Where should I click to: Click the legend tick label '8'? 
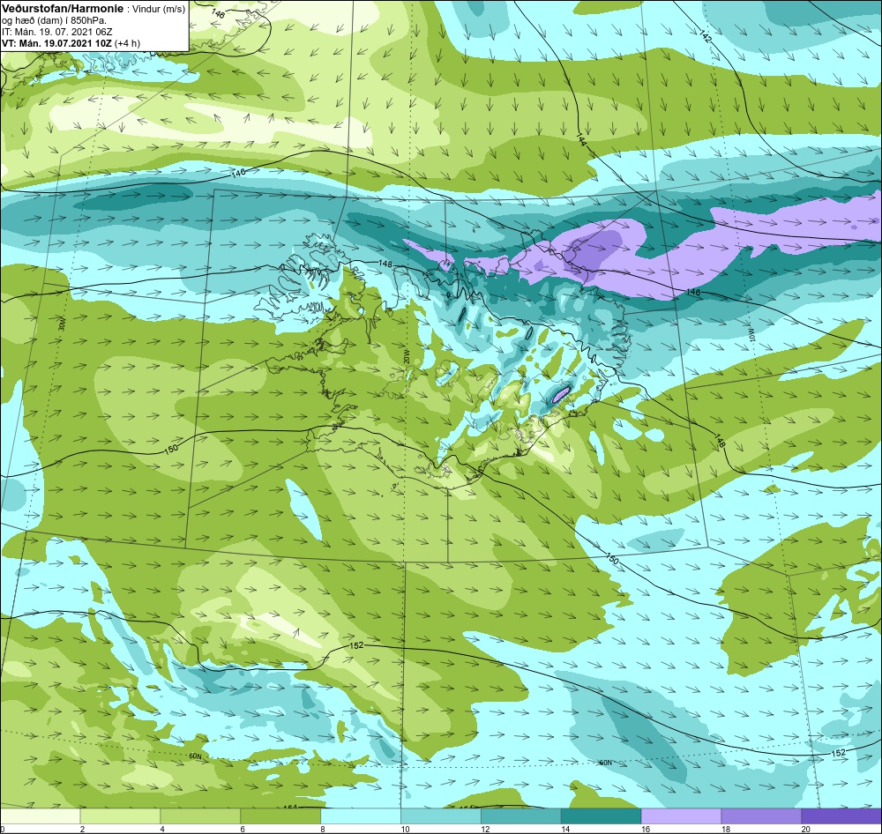[x=323, y=829]
